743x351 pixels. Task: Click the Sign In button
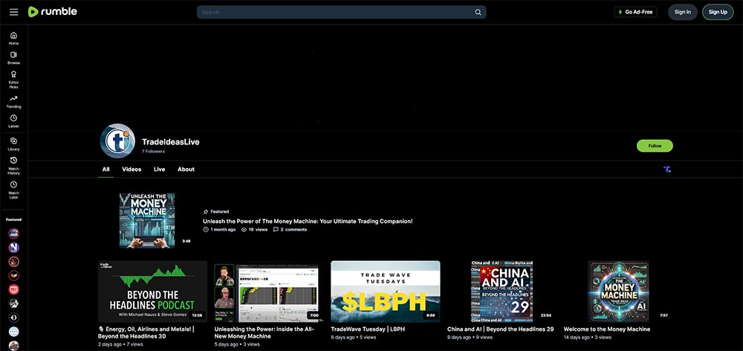click(682, 12)
